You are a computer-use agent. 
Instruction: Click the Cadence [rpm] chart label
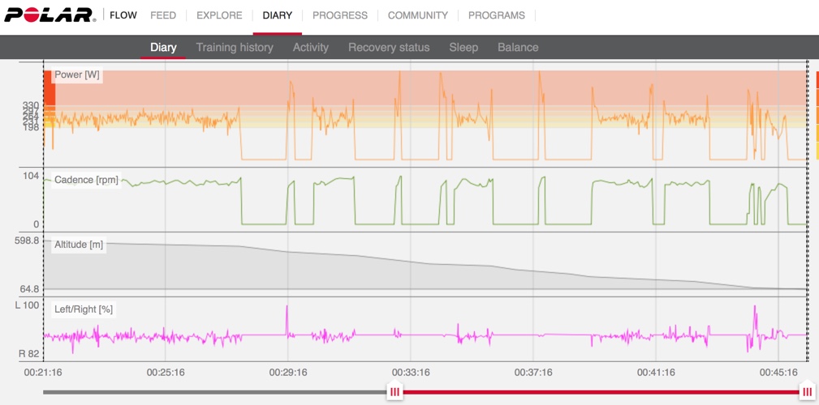pyautogui.click(x=86, y=180)
